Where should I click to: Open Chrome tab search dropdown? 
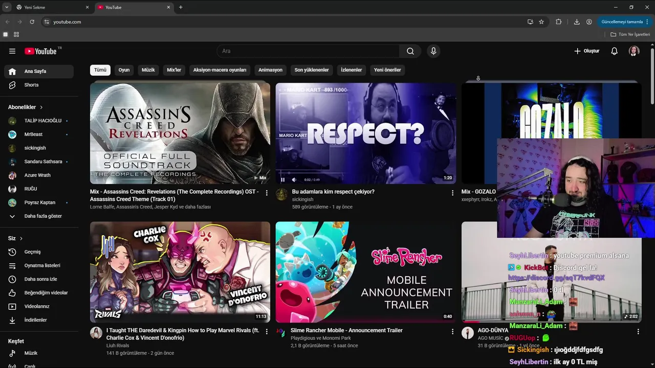7,7
